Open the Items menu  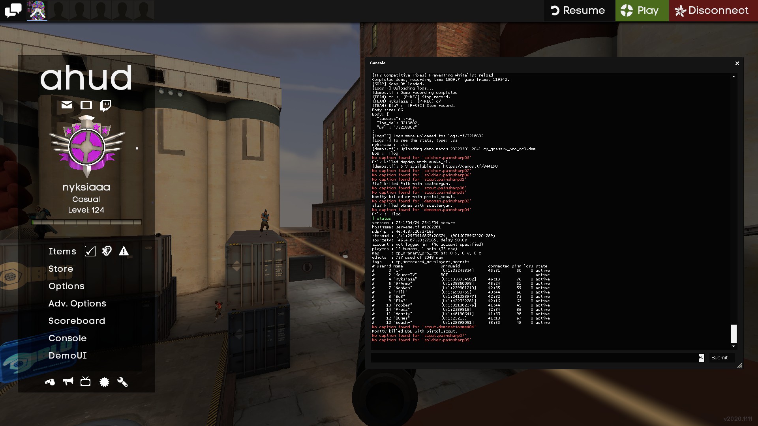coord(62,252)
